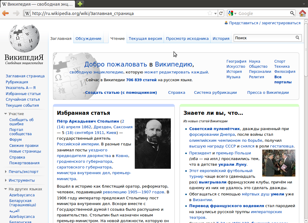Open the Философия portal link

[x=285, y=71]
